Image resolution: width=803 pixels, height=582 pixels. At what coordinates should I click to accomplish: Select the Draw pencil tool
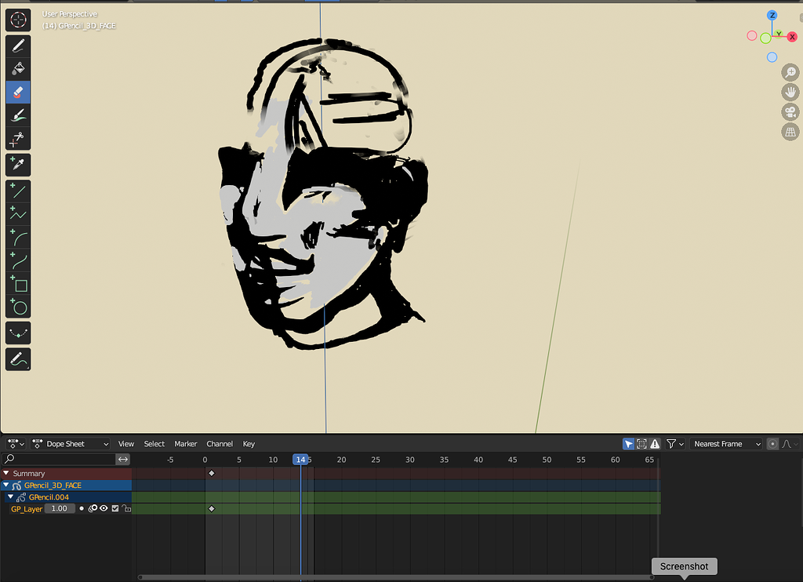coord(18,46)
